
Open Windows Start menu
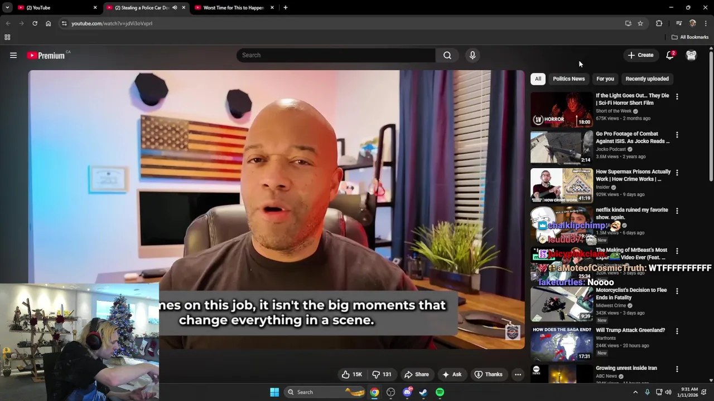274,392
